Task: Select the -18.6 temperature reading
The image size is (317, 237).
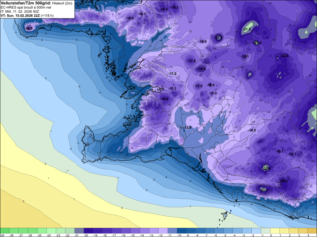Action: click(x=210, y=85)
